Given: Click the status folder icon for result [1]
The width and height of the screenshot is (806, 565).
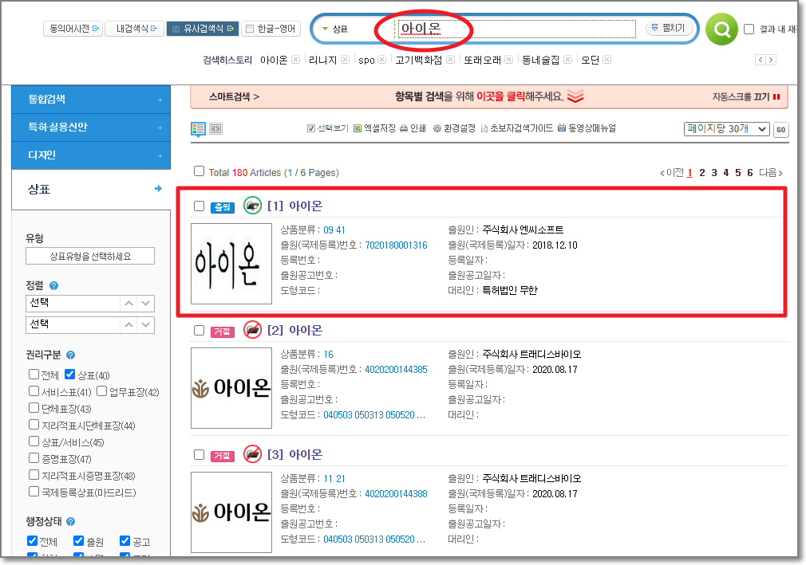Looking at the screenshot, I should (x=252, y=206).
